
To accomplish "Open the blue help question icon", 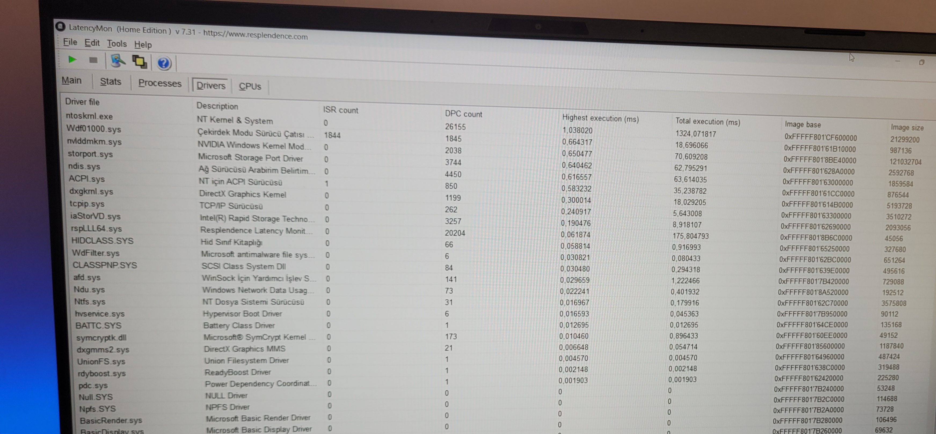I will pyautogui.click(x=164, y=63).
